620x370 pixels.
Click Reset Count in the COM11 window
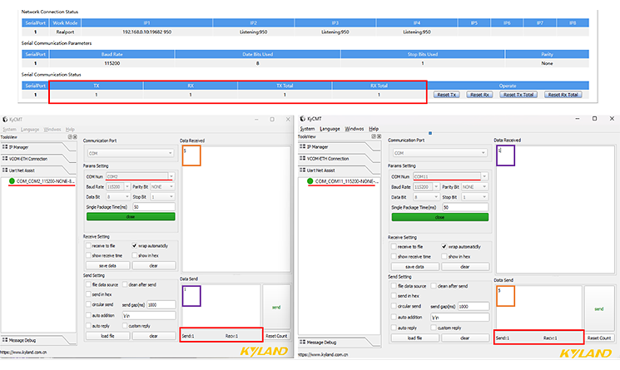click(599, 338)
